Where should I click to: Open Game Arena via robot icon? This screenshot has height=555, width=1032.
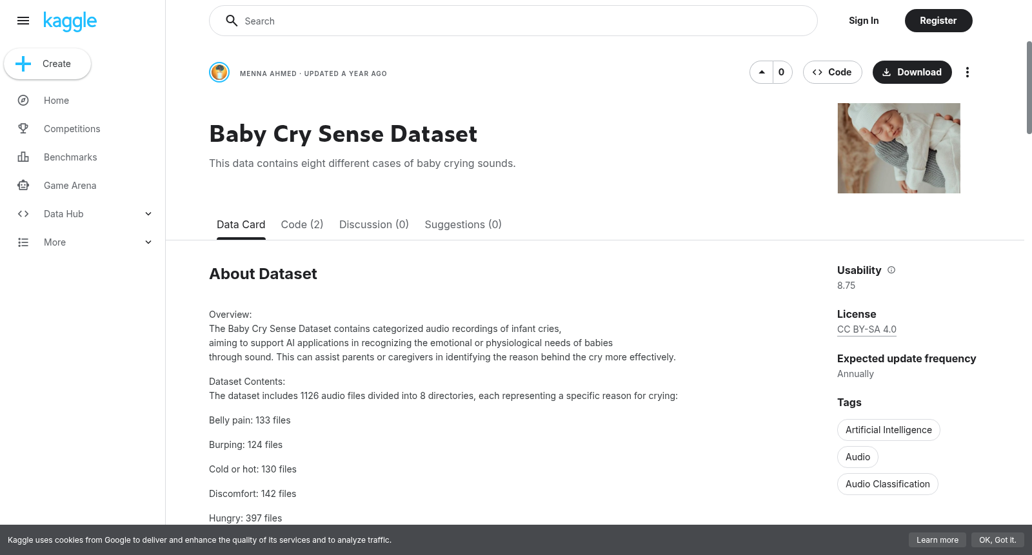(x=23, y=186)
